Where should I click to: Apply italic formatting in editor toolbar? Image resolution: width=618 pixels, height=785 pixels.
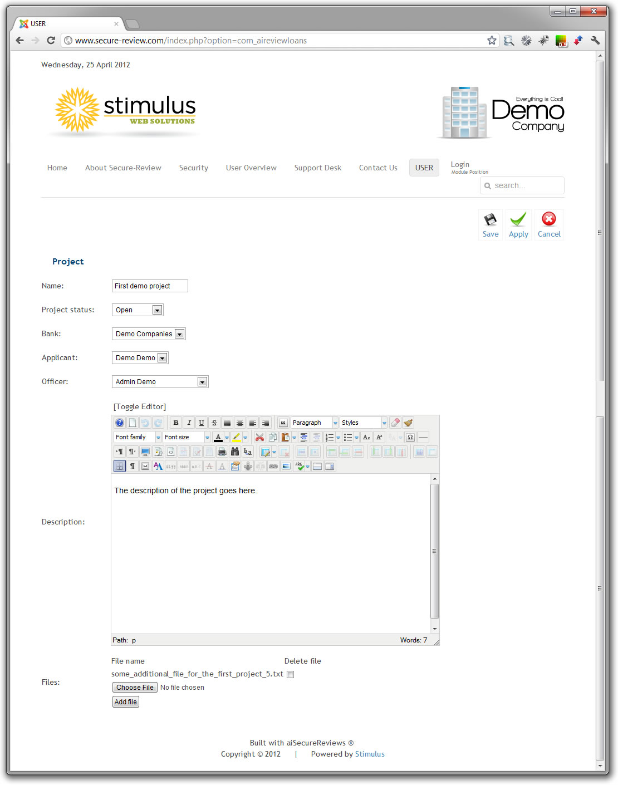tap(189, 423)
